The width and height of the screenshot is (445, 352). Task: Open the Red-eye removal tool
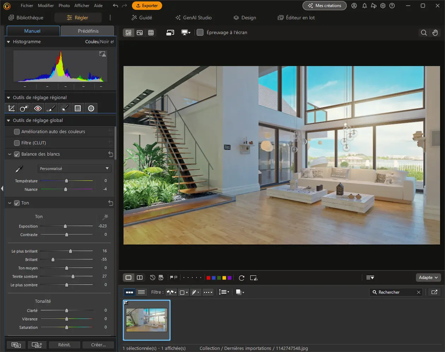coord(38,108)
